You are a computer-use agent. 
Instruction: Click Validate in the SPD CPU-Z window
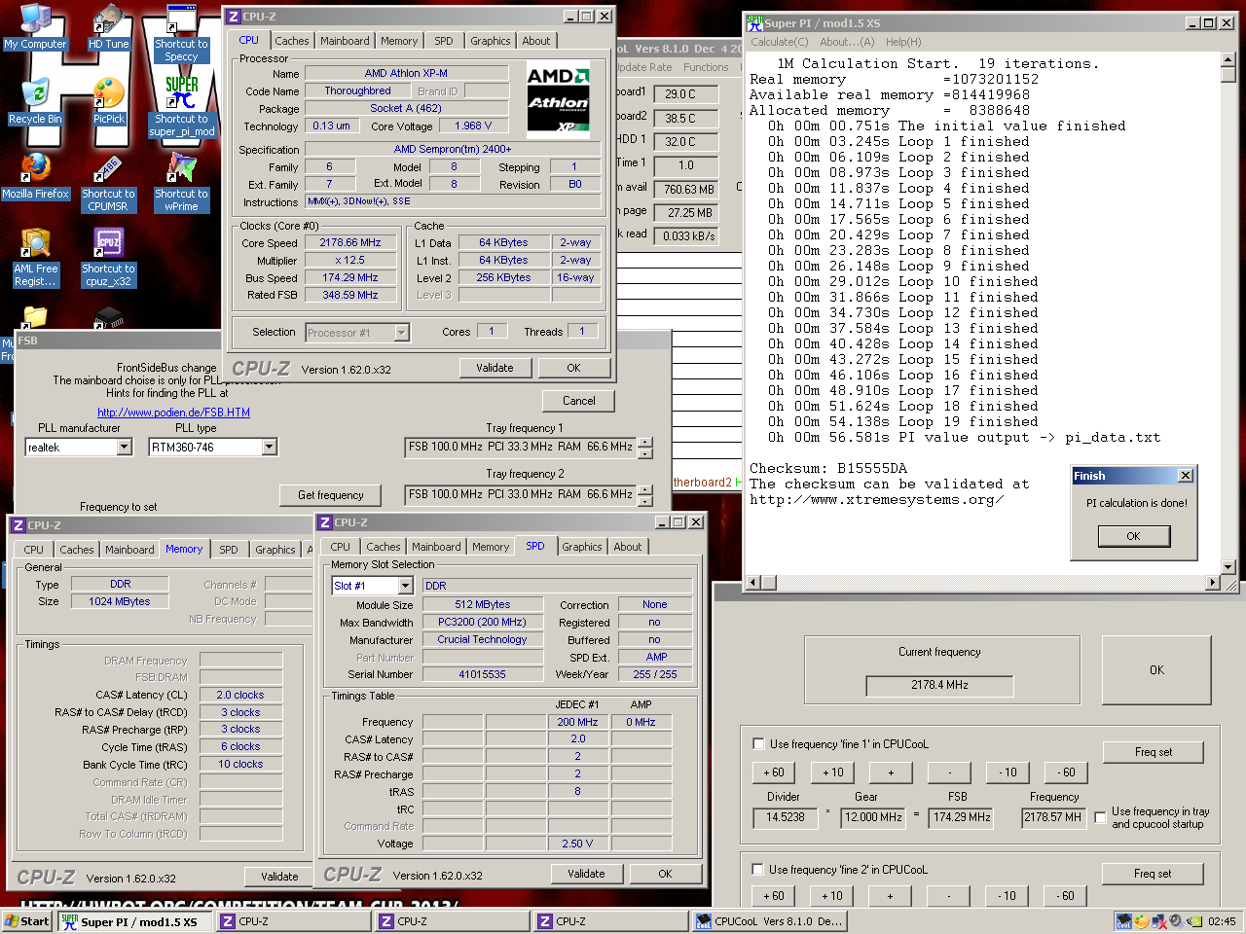click(x=586, y=874)
